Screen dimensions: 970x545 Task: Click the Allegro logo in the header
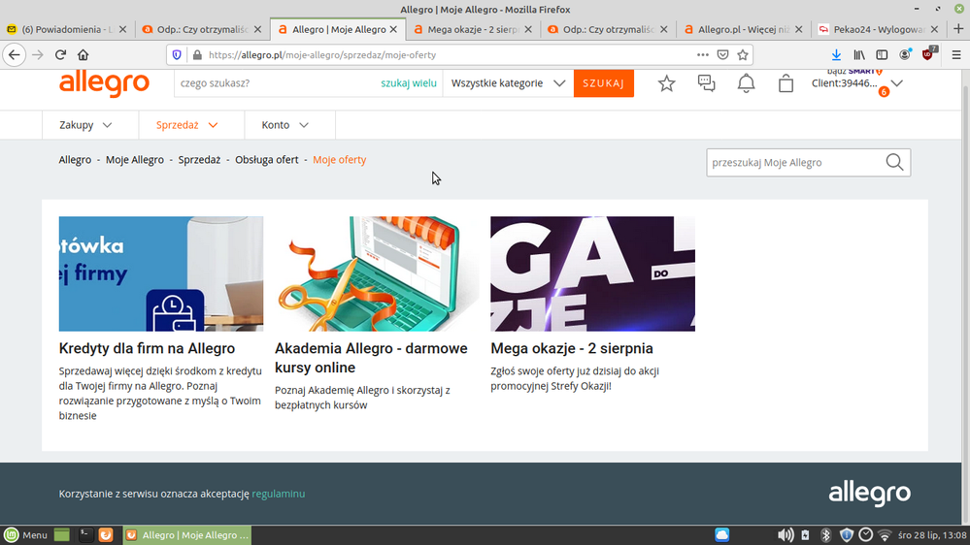[x=105, y=83]
